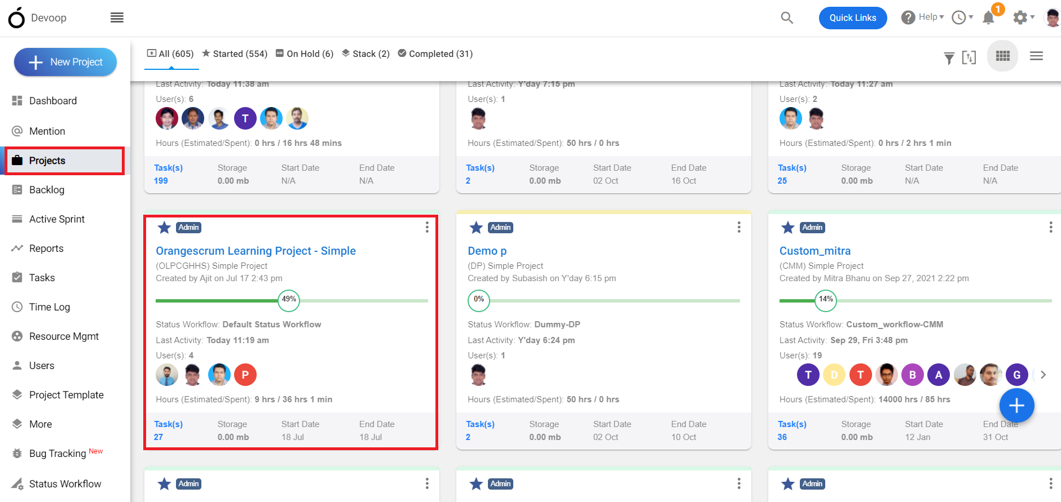Select Projects in sidebar
Screen dimensions: 1061x502
pos(65,161)
